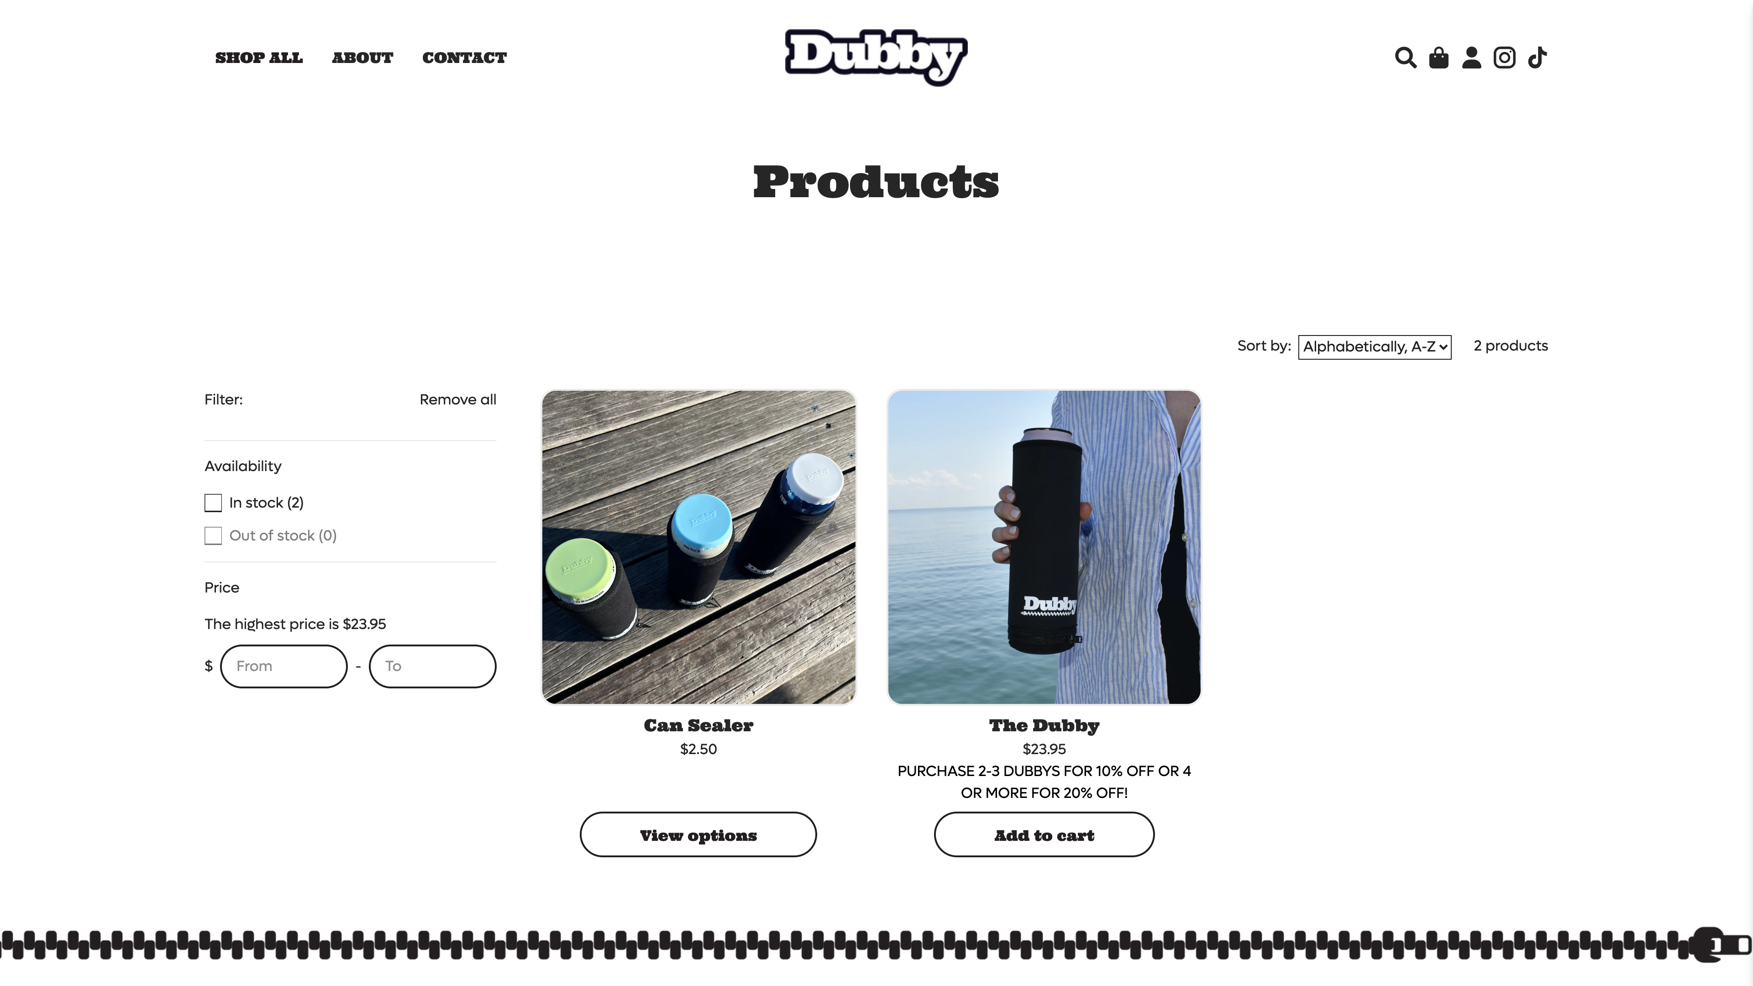Open the Instagram icon link
Viewport: 1753px width, 986px height.
tap(1504, 57)
